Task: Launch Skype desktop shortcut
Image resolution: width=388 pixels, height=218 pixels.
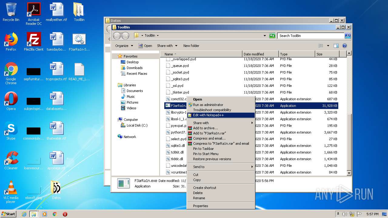Action: tap(11, 131)
